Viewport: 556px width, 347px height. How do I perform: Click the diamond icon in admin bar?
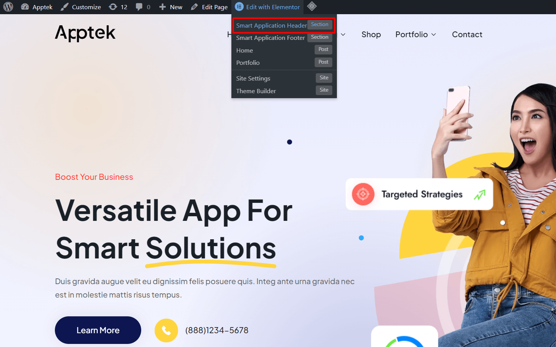312,7
